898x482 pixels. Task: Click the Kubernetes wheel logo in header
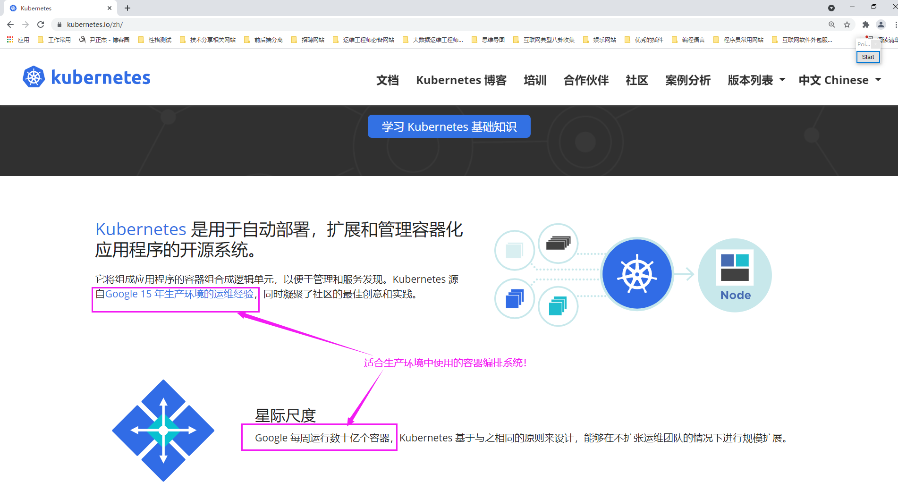click(x=34, y=77)
